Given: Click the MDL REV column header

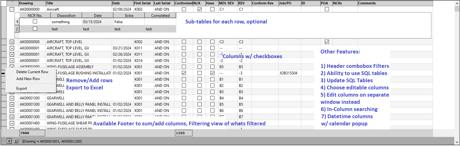Looking at the screenshot, I should coord(228,3).
